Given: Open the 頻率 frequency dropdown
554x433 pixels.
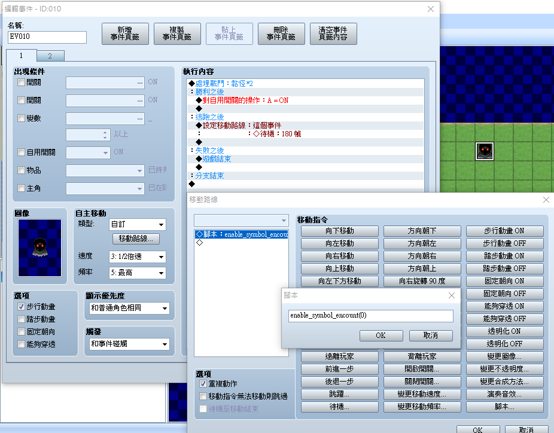Looking at the screenshot, I should (x=138, y=273).
